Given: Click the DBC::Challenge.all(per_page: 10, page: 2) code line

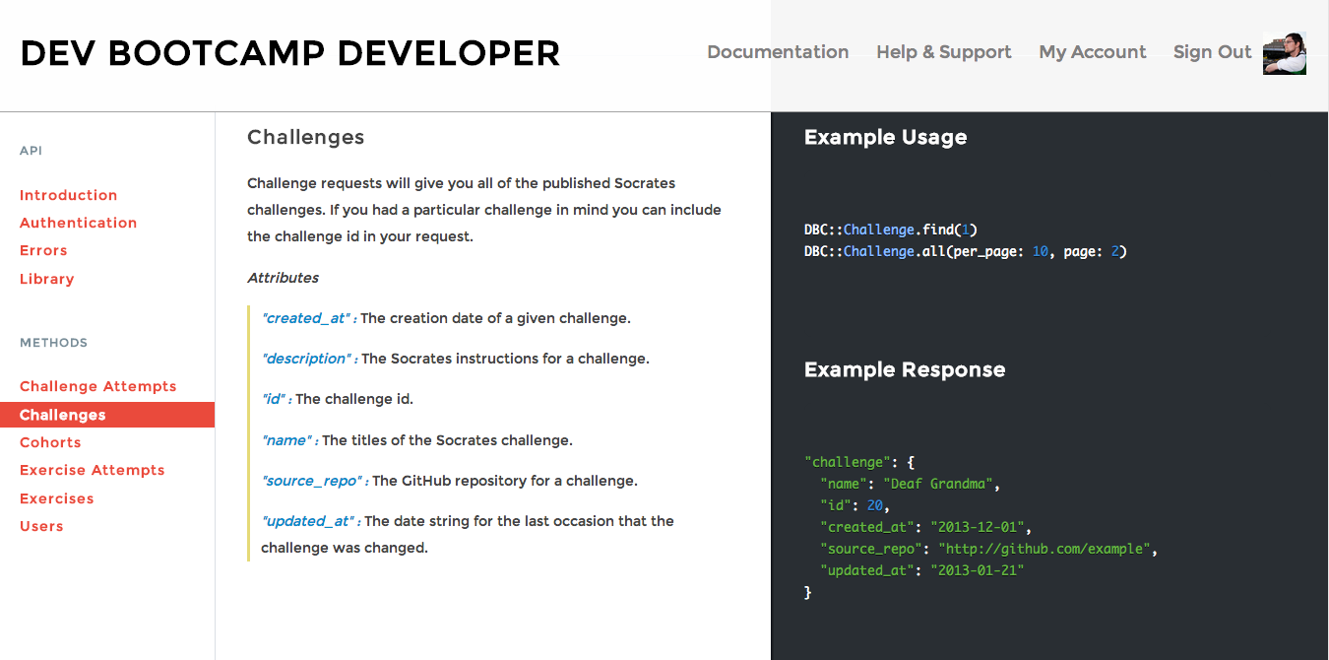Looking at the screenshot, I should [x=965, y=251].
